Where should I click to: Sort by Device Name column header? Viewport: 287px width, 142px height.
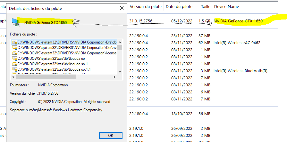point(226,7)
